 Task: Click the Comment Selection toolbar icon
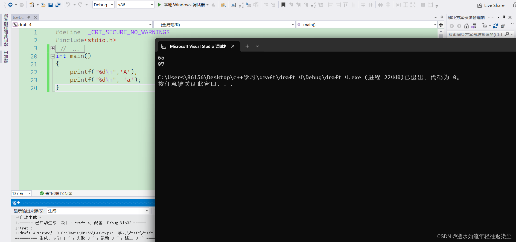(x=266, y=5)
